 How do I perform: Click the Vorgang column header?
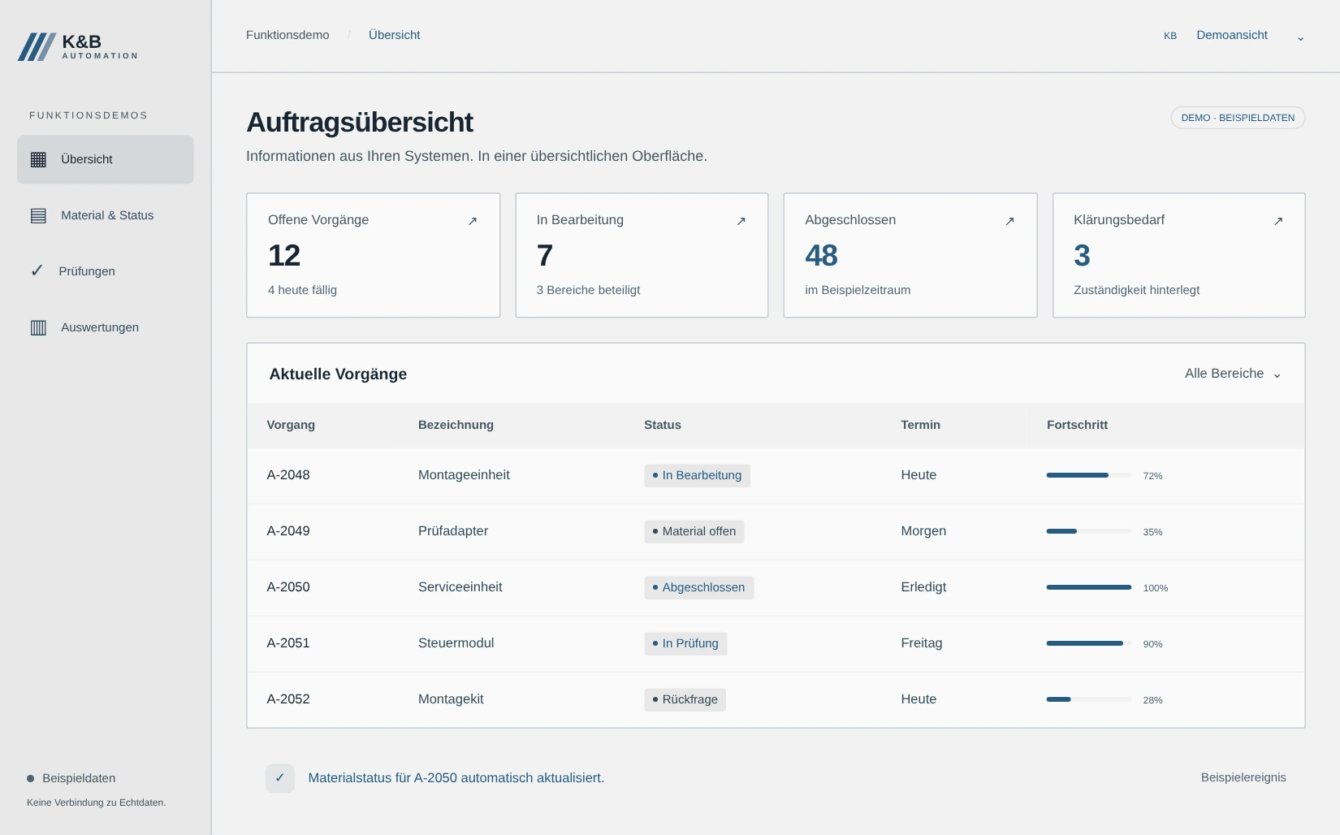coord(291,425)
